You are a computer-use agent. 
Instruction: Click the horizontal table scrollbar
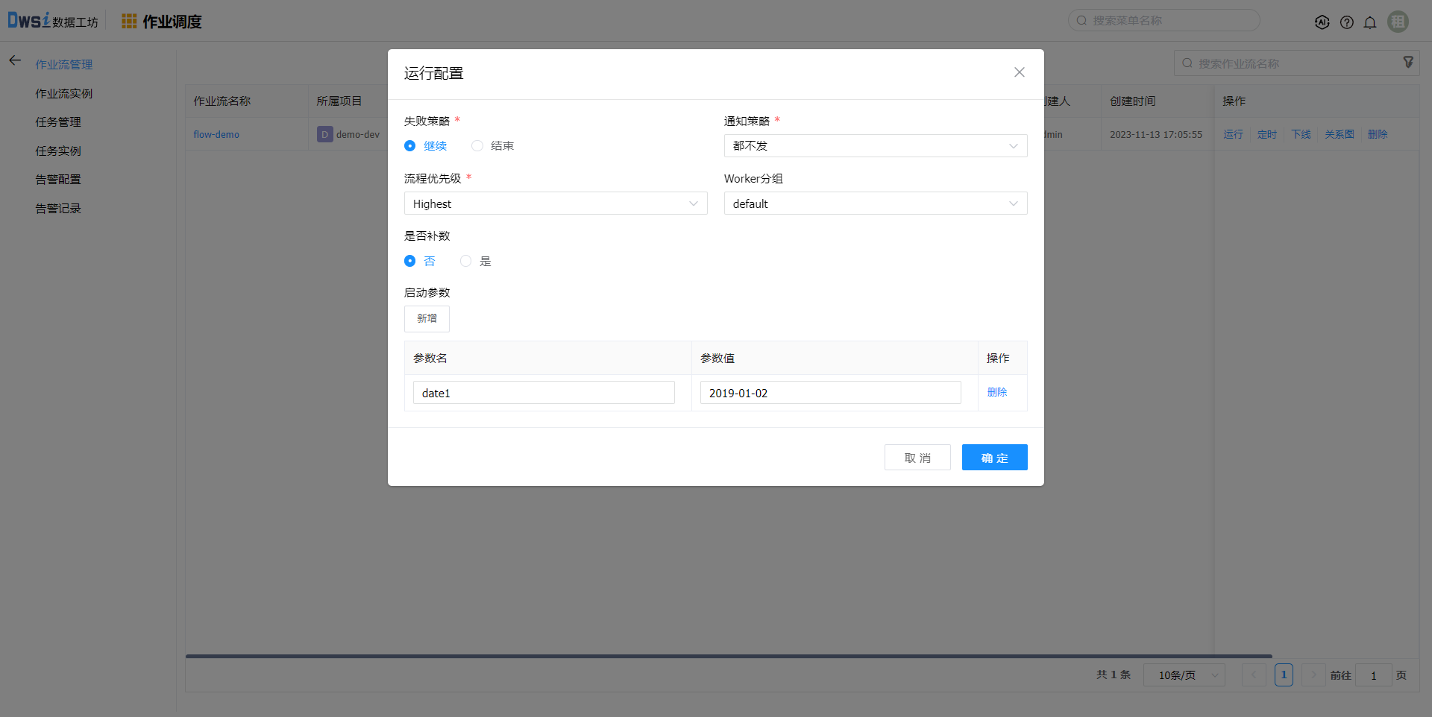728,657
